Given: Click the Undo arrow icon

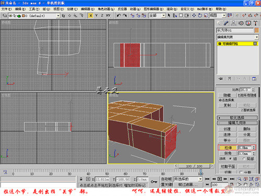Looking at the screenshot, I should coord(119,16).
